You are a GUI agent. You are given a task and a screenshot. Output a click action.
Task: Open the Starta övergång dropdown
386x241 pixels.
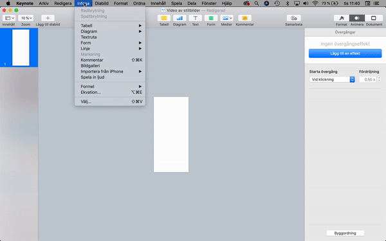(332, 80)
